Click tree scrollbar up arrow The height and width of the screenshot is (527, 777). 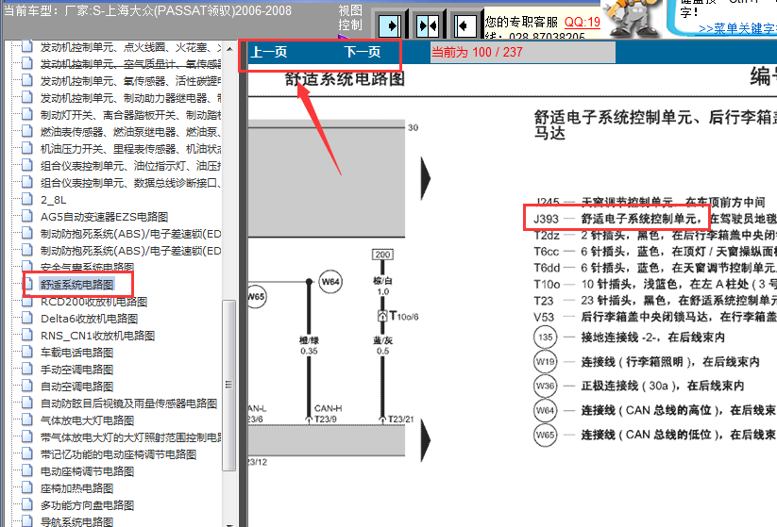228,48
